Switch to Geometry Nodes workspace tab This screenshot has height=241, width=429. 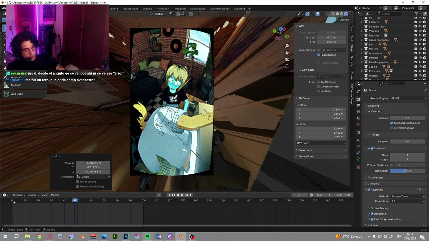220,9
